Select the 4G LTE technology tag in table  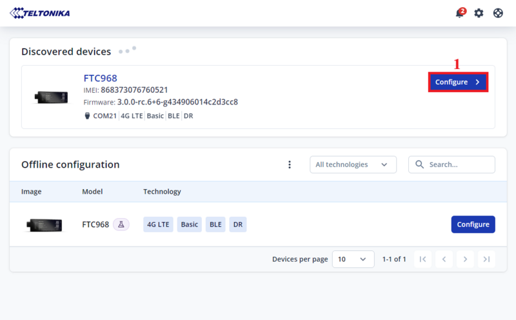point(158,225)
